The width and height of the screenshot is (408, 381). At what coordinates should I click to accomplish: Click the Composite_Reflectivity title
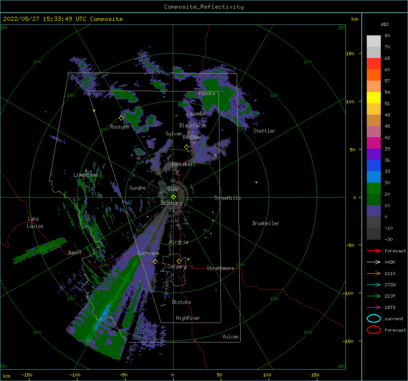click(x=204, y=7)
